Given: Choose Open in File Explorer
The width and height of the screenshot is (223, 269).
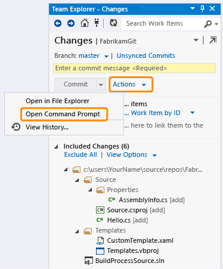Looking at the screenshot, I should [58, 101].
